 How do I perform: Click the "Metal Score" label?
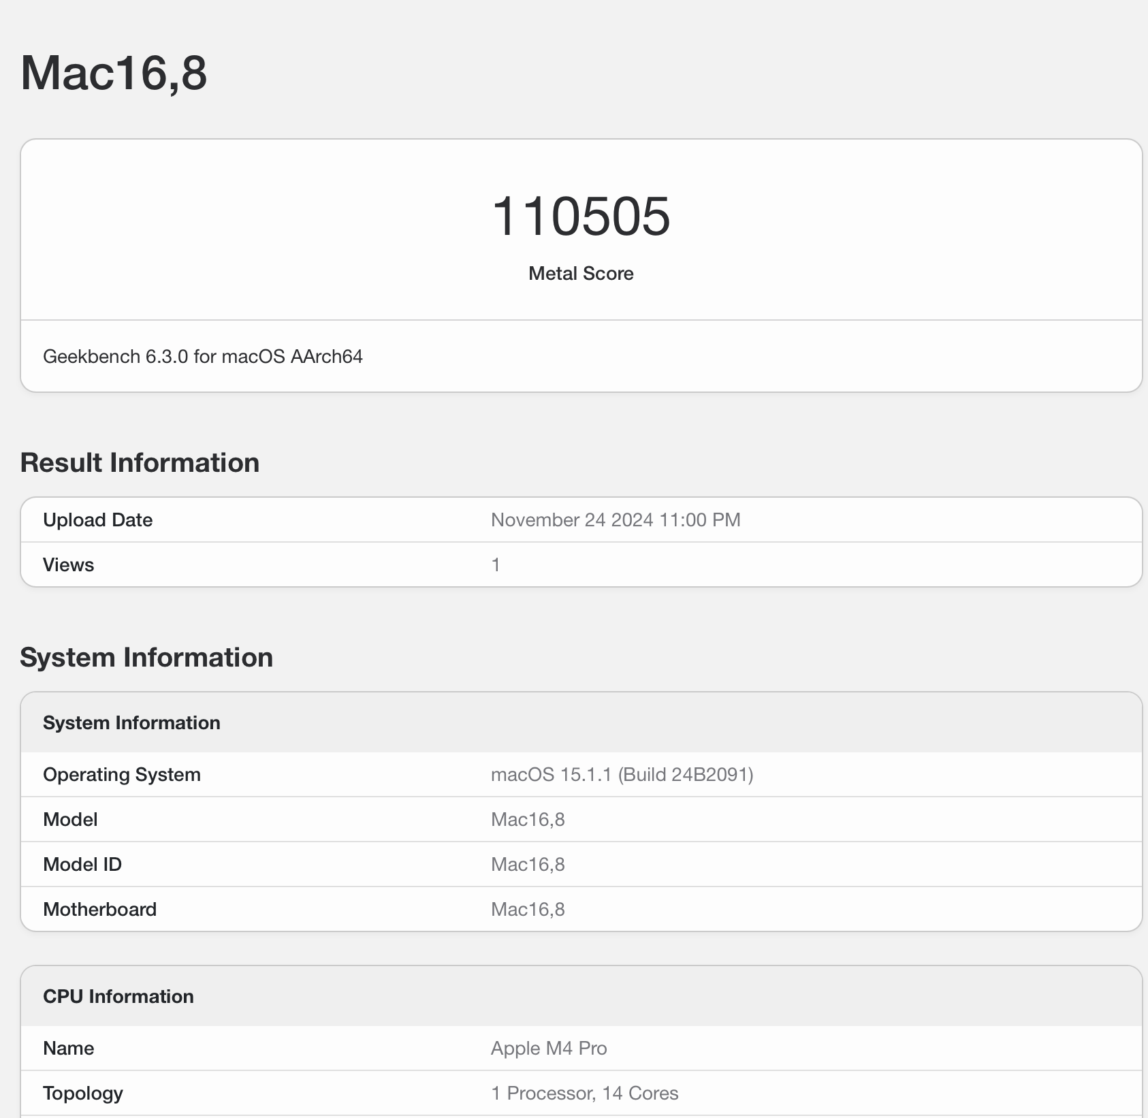click(x=581, y=274)
